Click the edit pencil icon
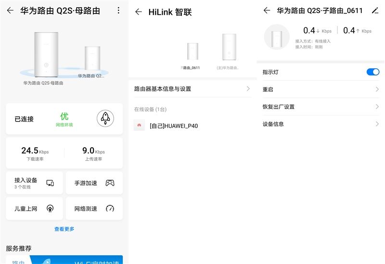The height and width of the screenshot is (264, 385). click(375, 11)
